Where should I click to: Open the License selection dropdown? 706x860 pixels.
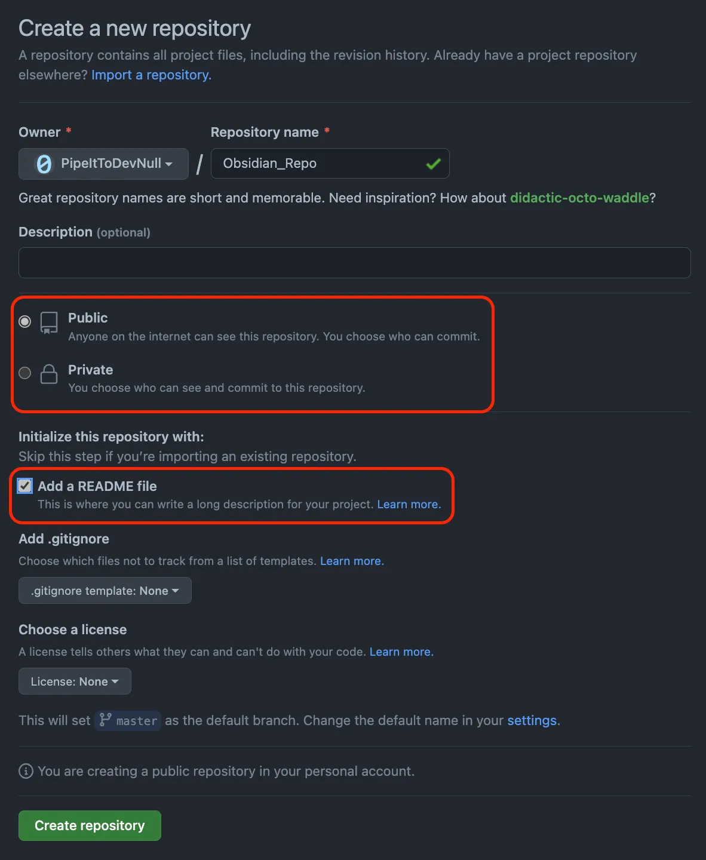74,681
